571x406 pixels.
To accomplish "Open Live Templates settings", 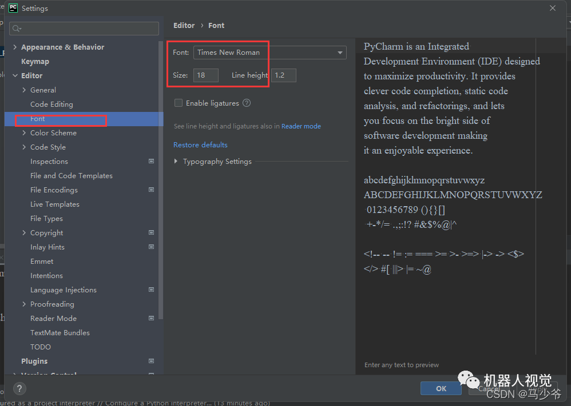I will 54,204.
